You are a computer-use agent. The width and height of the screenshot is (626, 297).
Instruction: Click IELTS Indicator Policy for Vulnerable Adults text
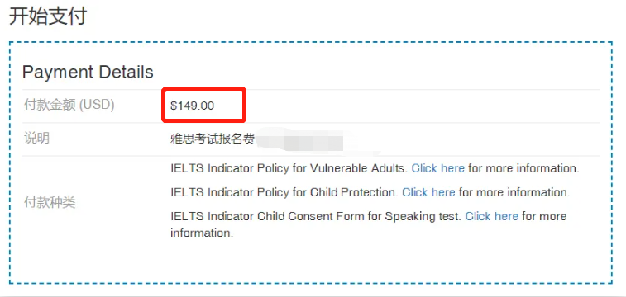(x=289, y=168)
